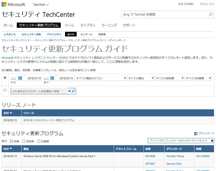This screenshot has width=216, height=171.
Task: Click the セキュリティ更新プログラム breadcrumb link
Action: tap(50, 40)
